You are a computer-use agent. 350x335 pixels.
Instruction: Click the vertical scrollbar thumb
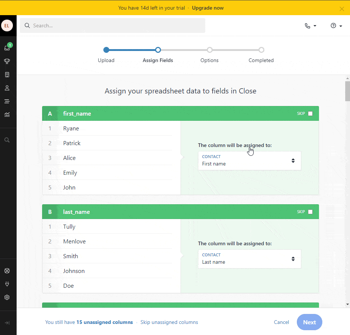point(347,91)
